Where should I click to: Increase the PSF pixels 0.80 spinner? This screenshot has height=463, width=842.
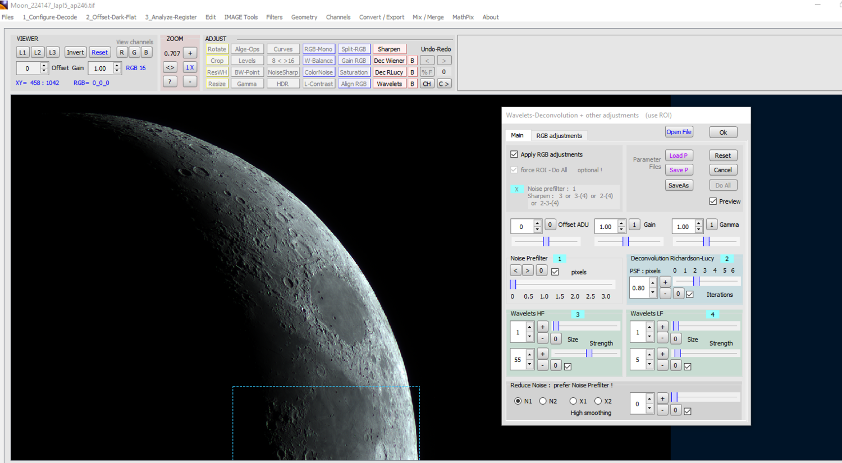pos(652,283)
